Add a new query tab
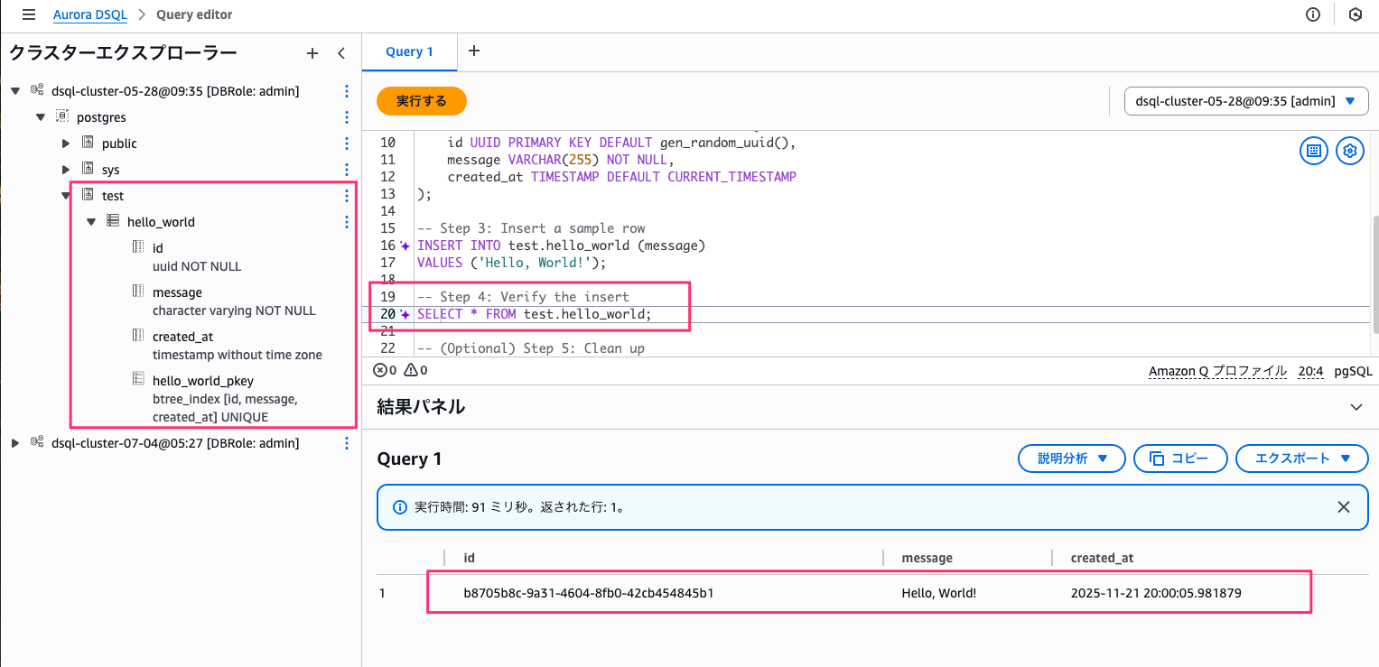Viewport: 1379px width, 667px height. (473, 51)
